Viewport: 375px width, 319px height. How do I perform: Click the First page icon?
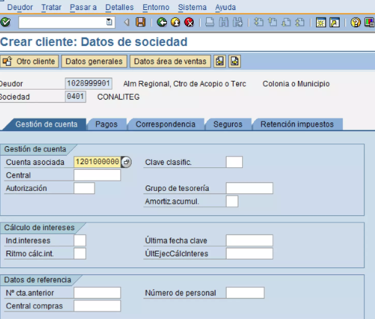pos(258,22)
